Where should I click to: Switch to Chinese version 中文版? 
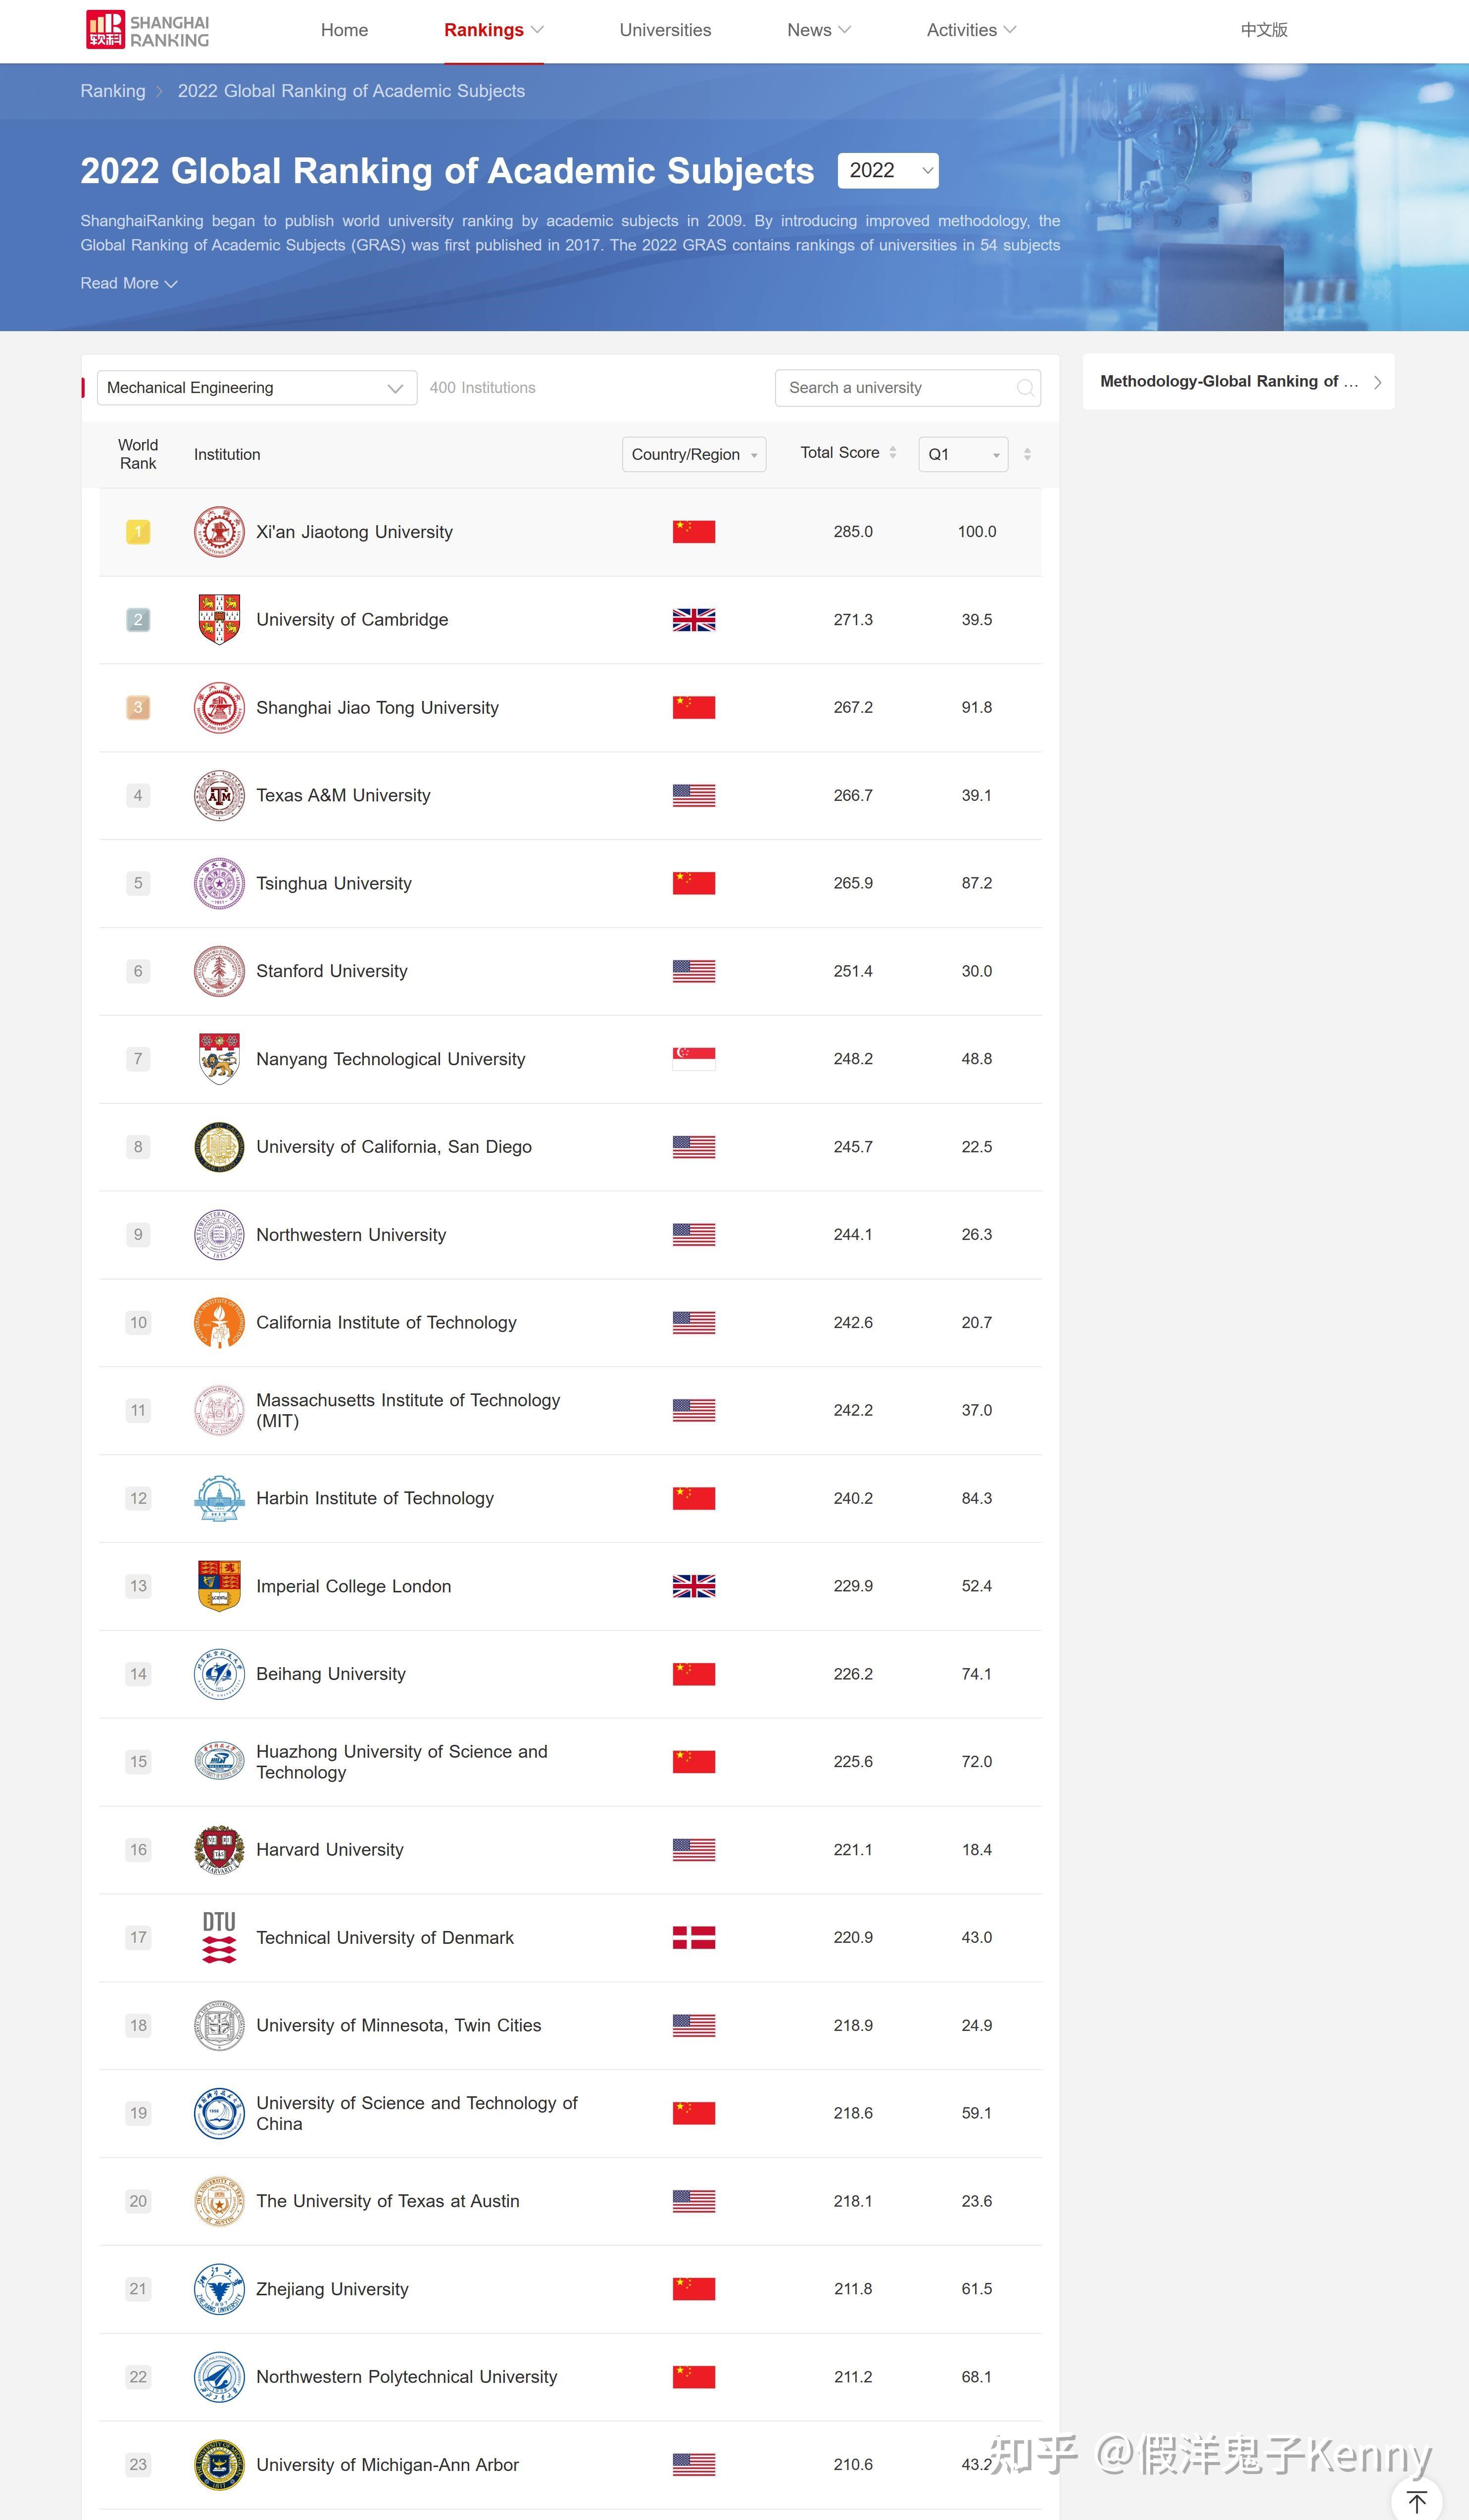pyautogui.click(x=1264, y=30)
